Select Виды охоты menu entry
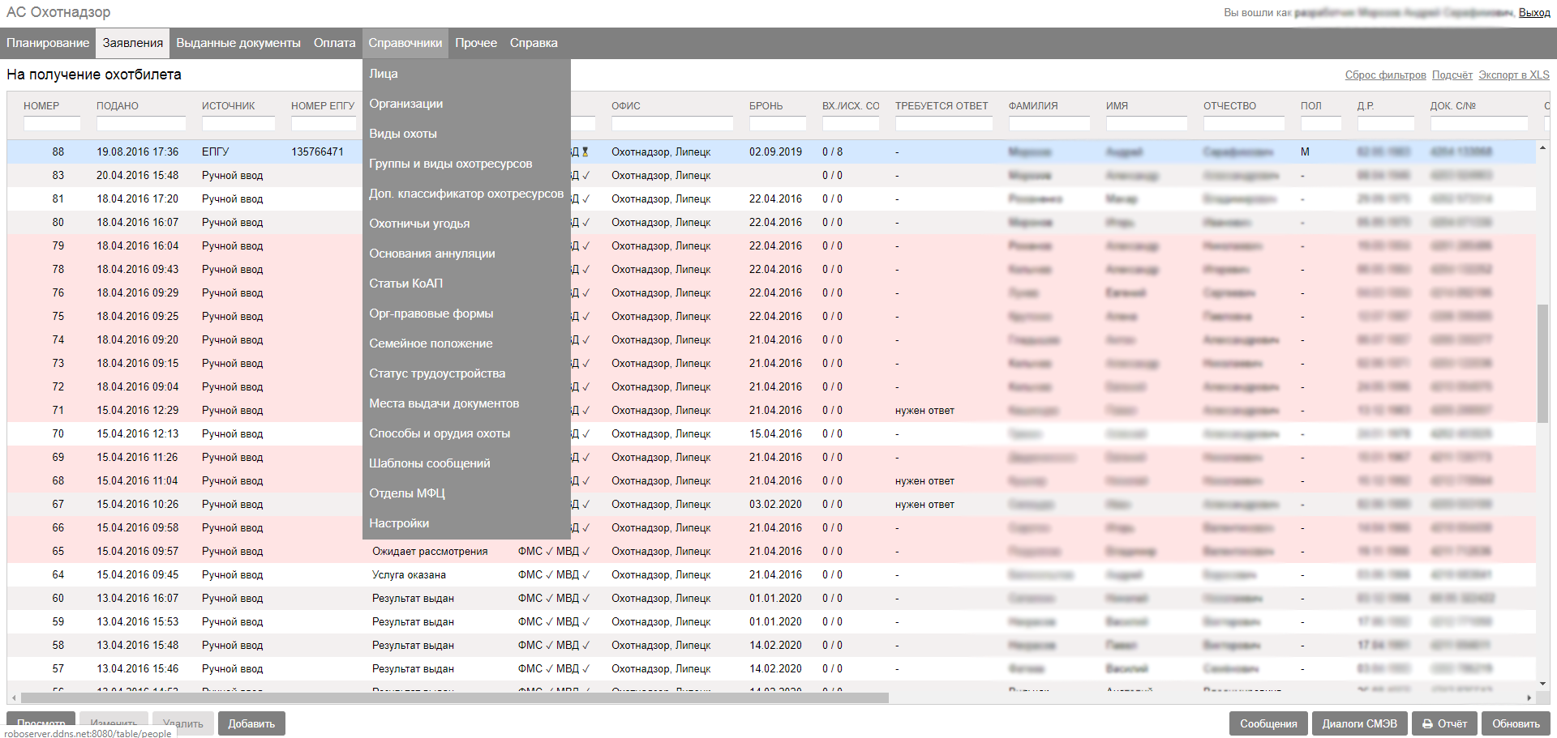The image size is (1557, 738). coord(466,134)
